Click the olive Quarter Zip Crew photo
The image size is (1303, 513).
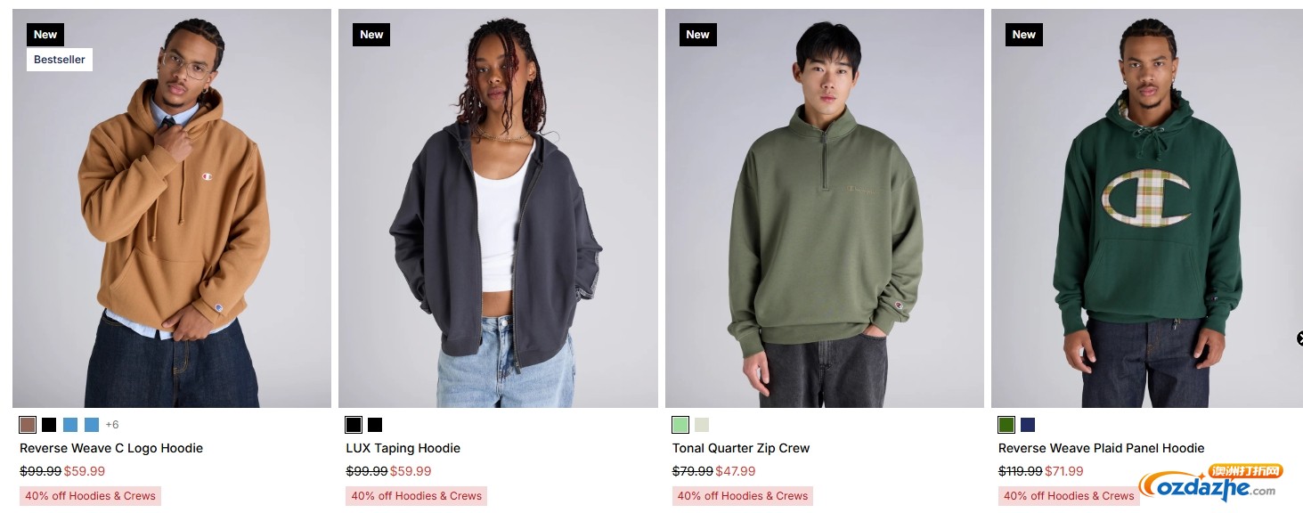[x=825, y=208]
